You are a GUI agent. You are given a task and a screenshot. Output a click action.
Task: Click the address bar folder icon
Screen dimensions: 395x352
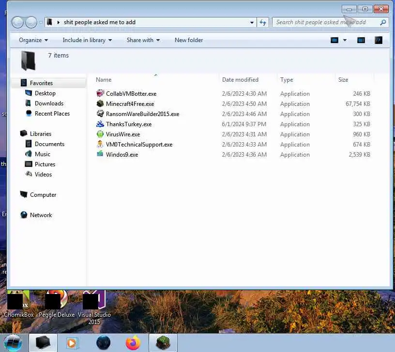click(x=50, y=22)
